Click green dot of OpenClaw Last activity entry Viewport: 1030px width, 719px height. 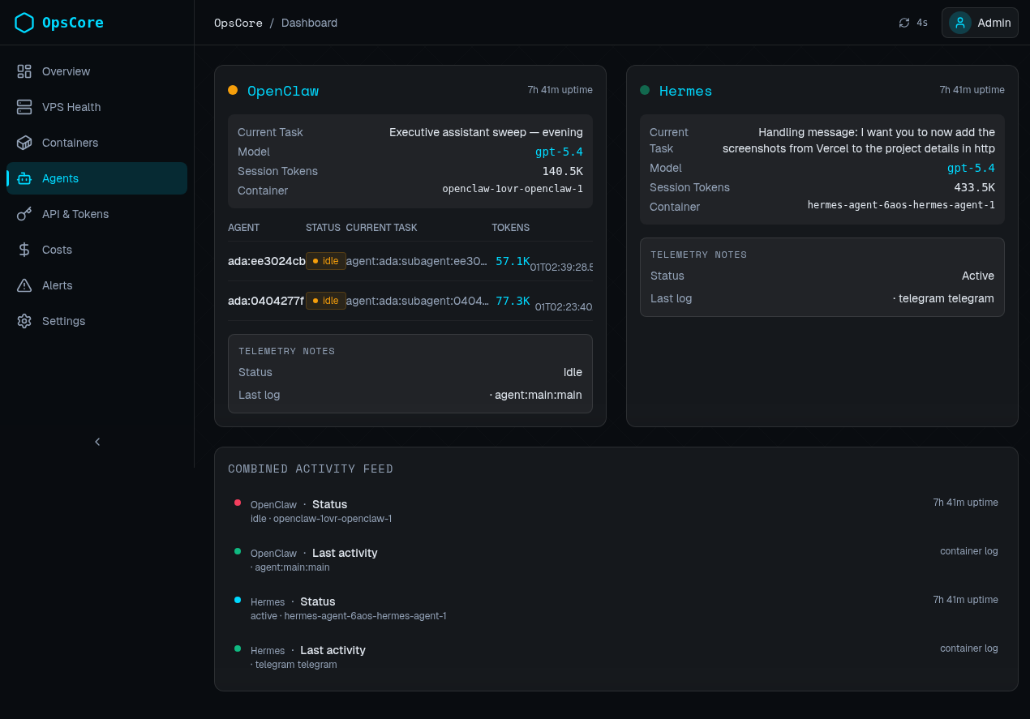point(238,551)
